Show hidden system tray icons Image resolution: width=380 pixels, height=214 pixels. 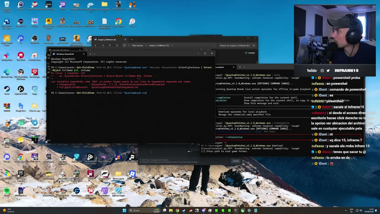point(346,210)
